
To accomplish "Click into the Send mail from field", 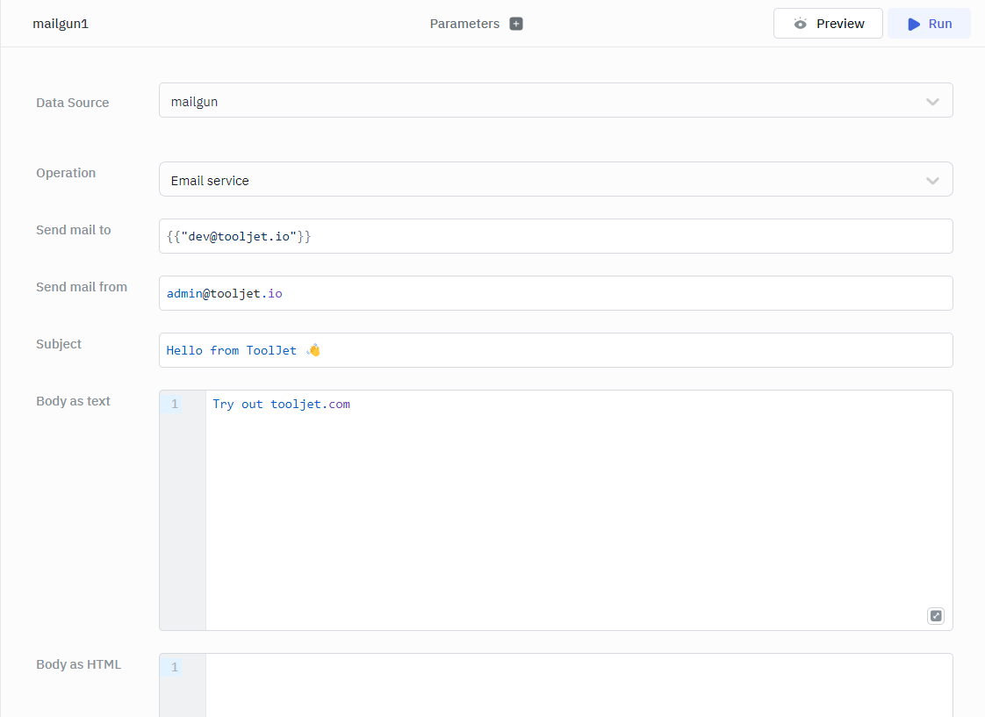I will pos(555,294).
